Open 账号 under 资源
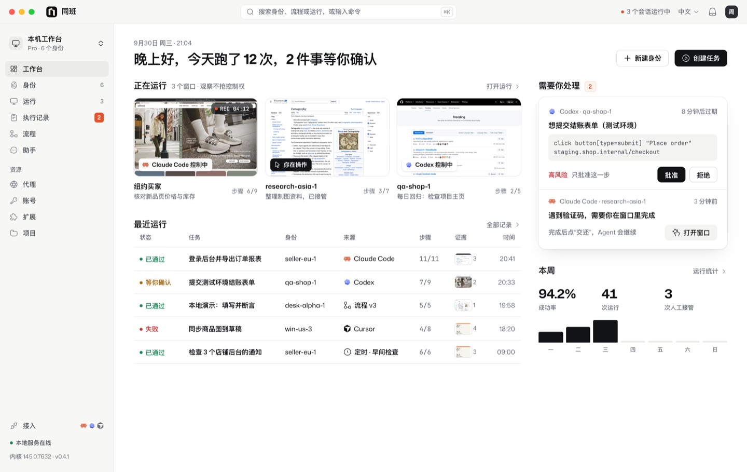 coord(57,200)
